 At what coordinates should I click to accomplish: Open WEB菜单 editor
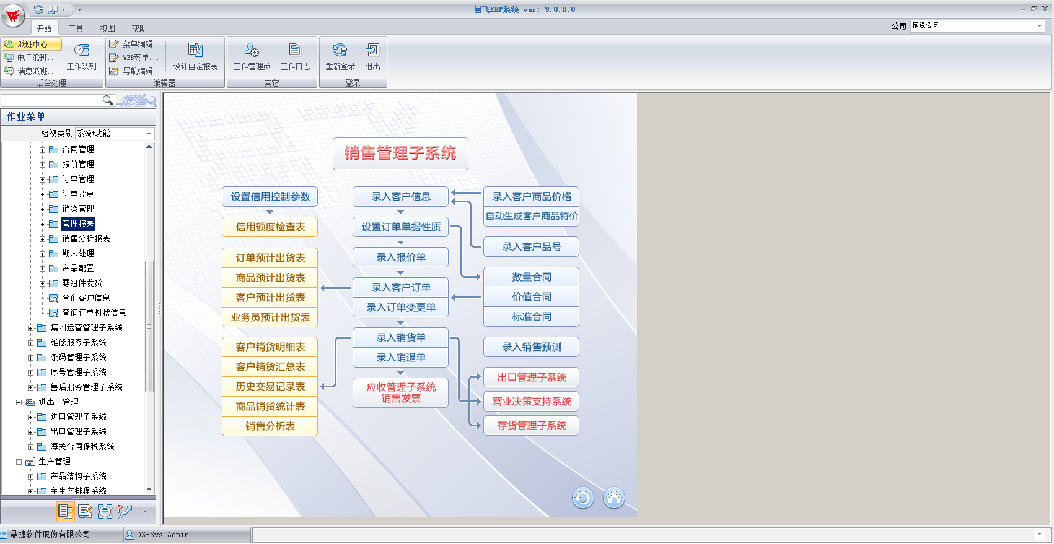(x=134, y=58)
